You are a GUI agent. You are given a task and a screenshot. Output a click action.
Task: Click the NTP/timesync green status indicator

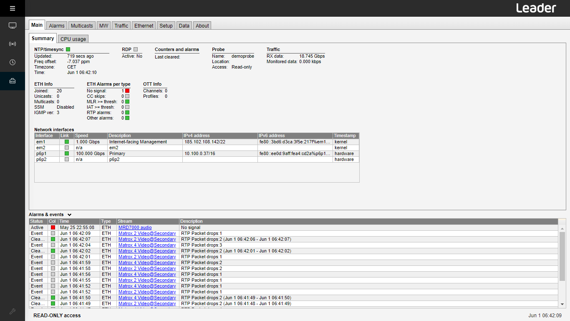[x=68, y=49]
